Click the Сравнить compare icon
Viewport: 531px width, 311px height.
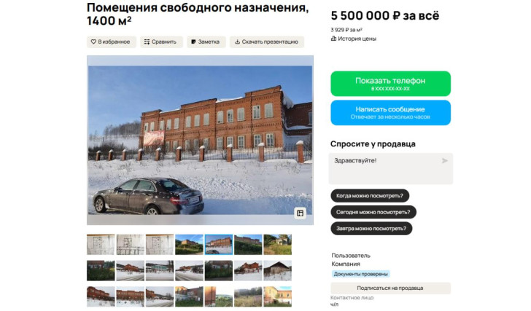coord(147,42)
